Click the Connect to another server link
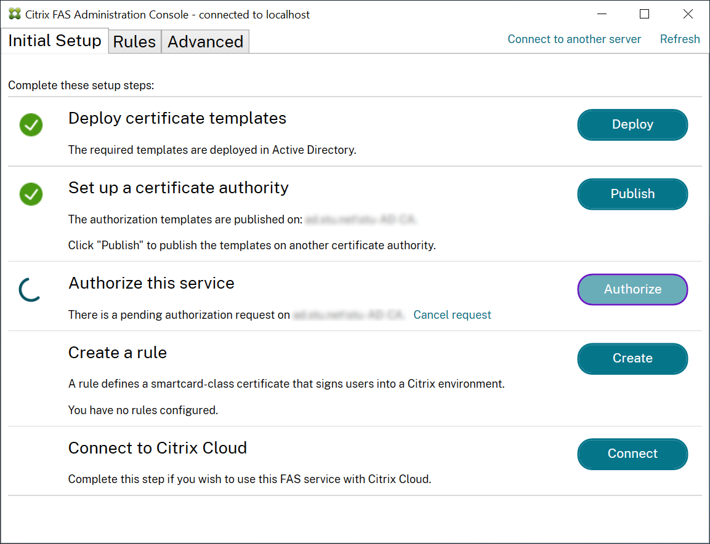Viewport: 710px width, 544px height. click(574, 39)
